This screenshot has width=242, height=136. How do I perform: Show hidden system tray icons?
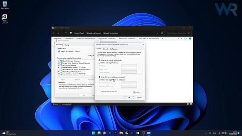[206, 133]
